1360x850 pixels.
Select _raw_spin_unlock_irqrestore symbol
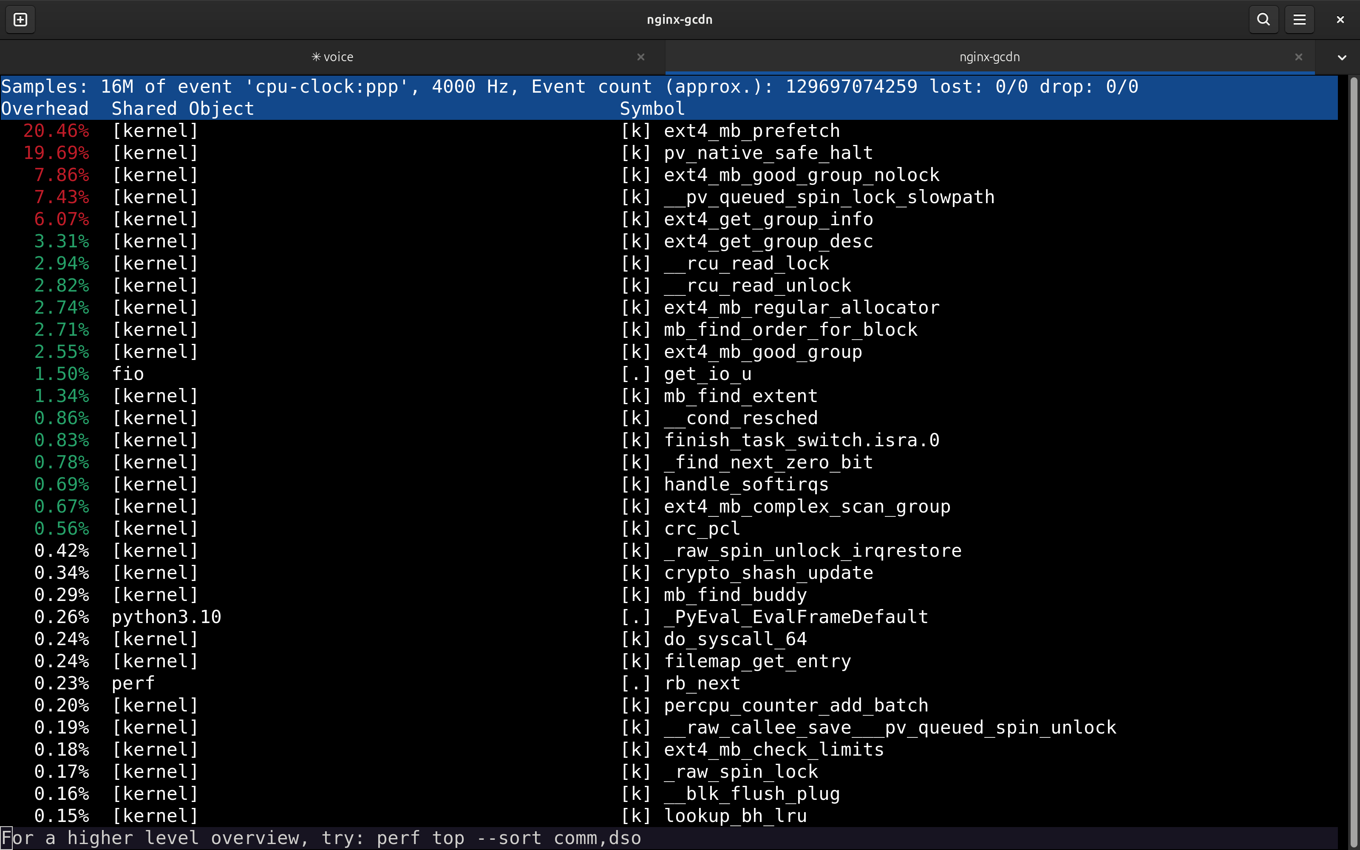(x=813, y=551)
